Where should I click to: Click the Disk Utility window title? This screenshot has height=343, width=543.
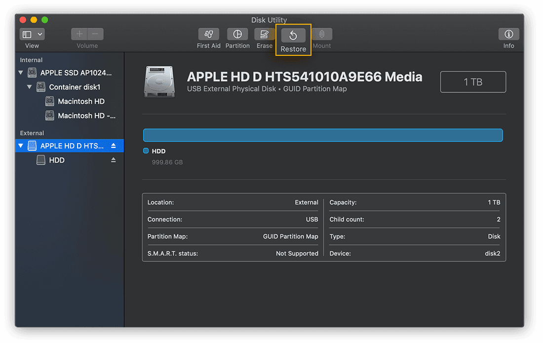(x=269, y=20)
